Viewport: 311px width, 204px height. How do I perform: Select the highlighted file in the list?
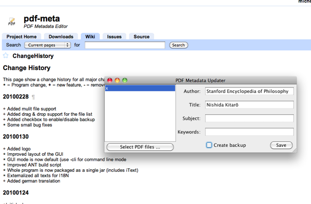click(140, 88)
